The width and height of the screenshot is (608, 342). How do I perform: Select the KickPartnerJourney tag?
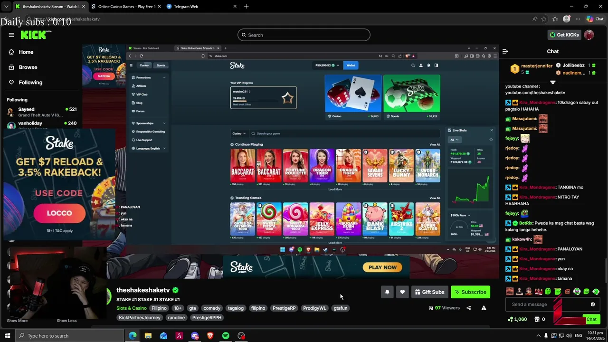pos(140,318)
